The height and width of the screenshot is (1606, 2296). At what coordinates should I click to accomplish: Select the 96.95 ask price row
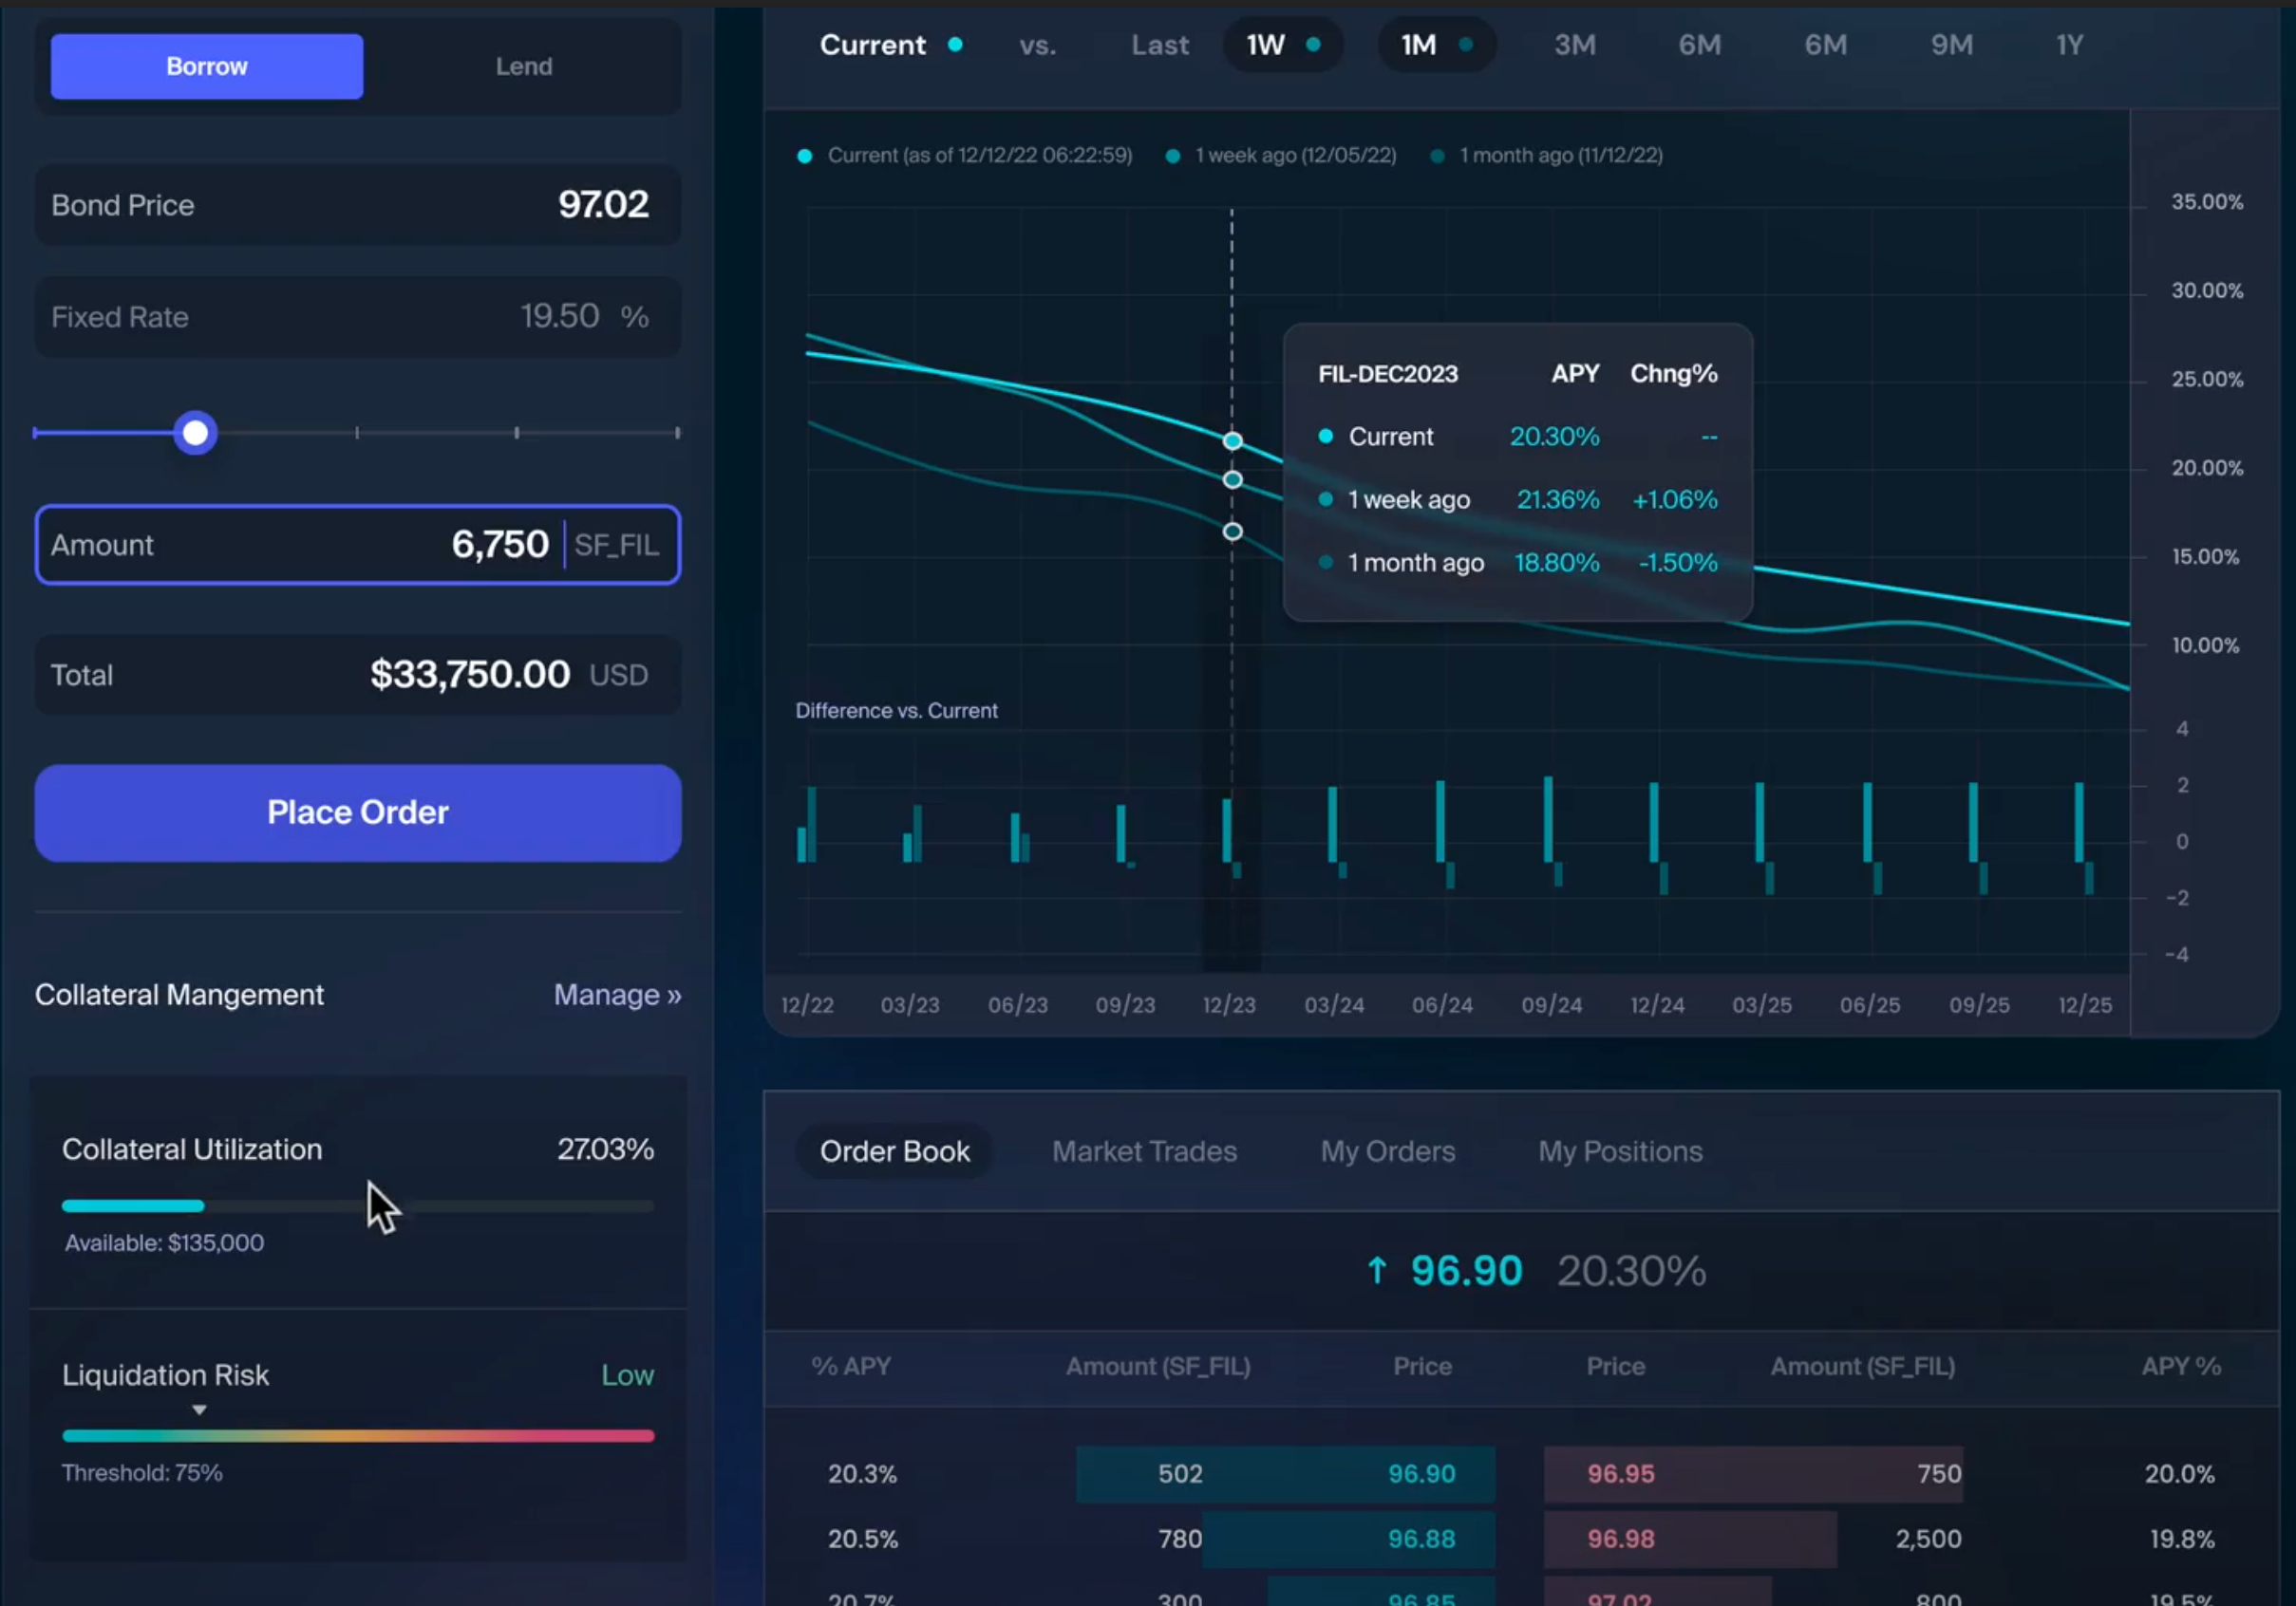(1620, 1473)
